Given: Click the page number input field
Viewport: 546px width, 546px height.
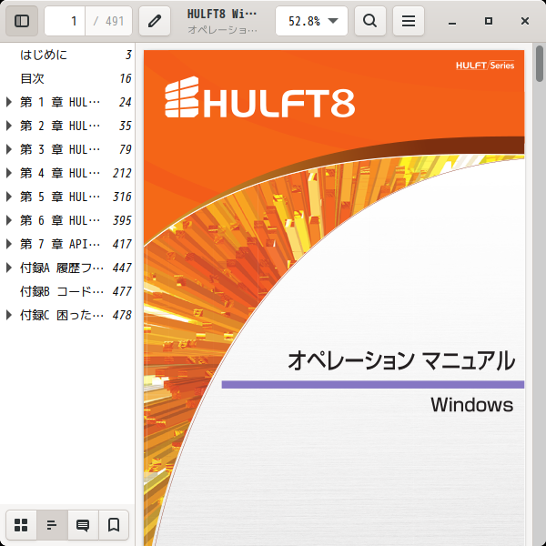Looking at the screenshot, I should point(65,21).
